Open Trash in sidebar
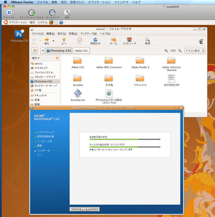The height and width of the screenshot is (217, 215). point(45,90)
